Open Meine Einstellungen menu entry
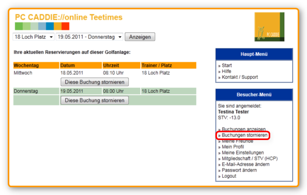Viewport: 307px width, 195px height. [x=243, y=152]
